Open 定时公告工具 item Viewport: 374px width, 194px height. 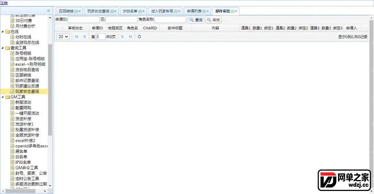click(x=27, y=179)
